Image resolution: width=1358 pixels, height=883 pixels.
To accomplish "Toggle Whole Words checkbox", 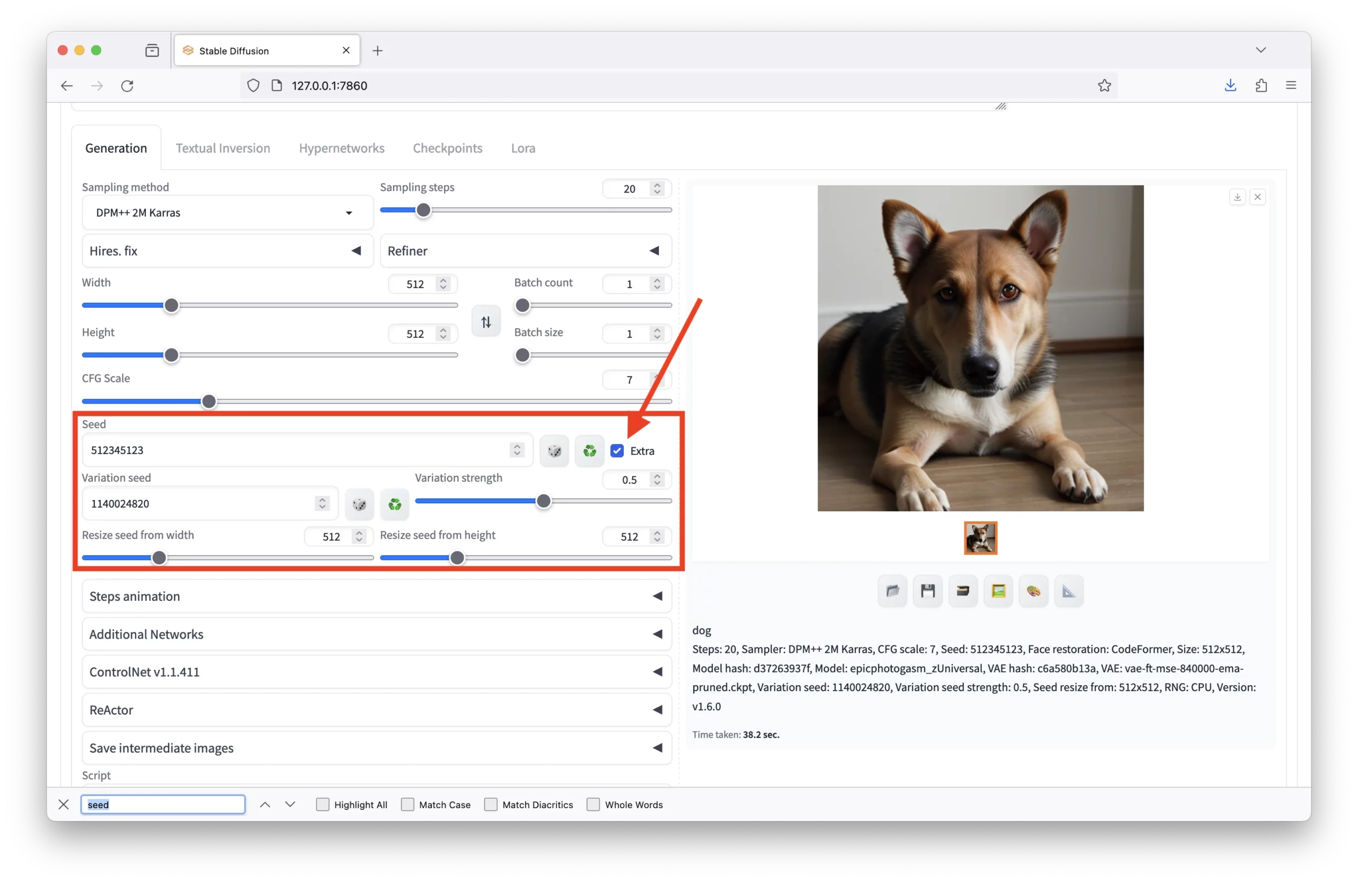I will click(x=594, y=805).
